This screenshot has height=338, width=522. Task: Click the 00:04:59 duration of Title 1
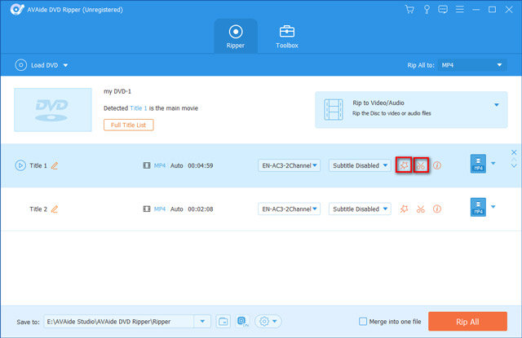pos(201,165)
